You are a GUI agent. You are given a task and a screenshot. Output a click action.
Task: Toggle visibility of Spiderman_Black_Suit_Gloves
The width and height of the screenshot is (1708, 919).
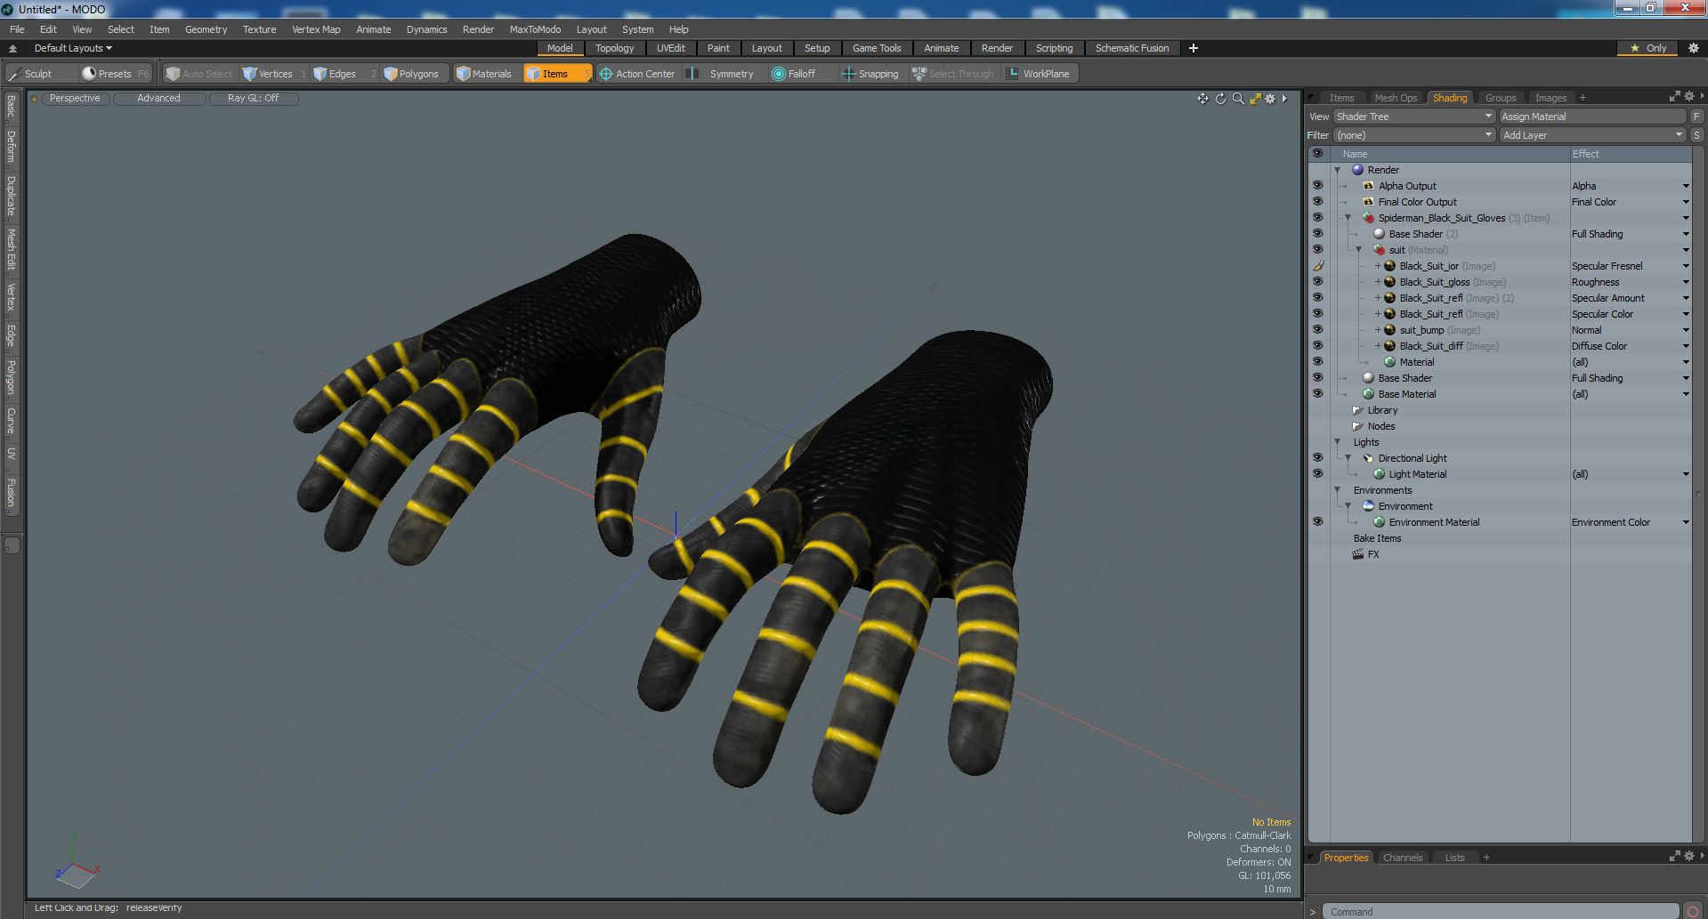pos(1317,218)
